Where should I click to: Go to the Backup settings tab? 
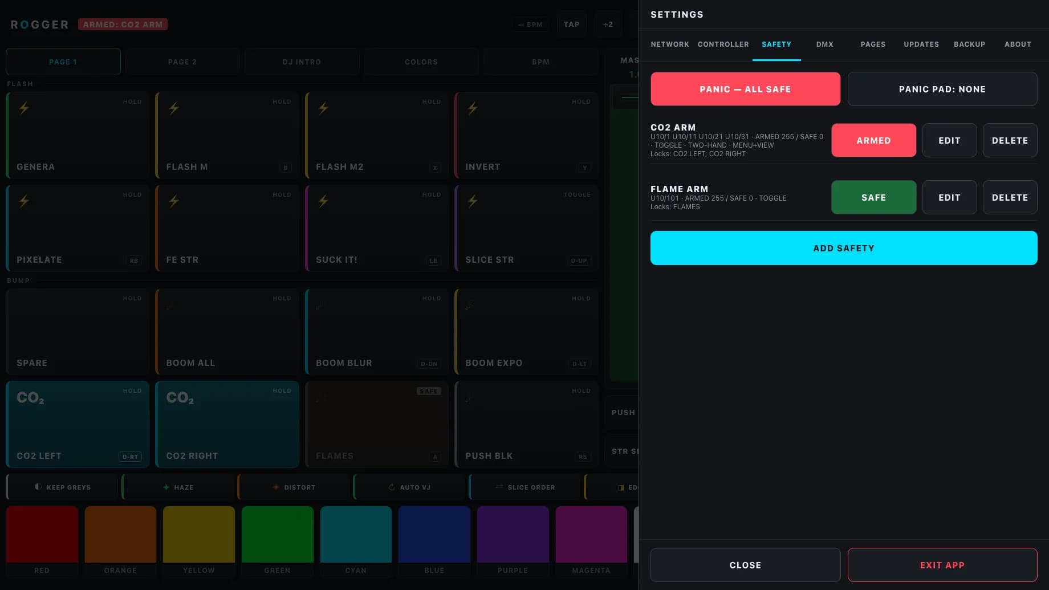pos(969,44)
